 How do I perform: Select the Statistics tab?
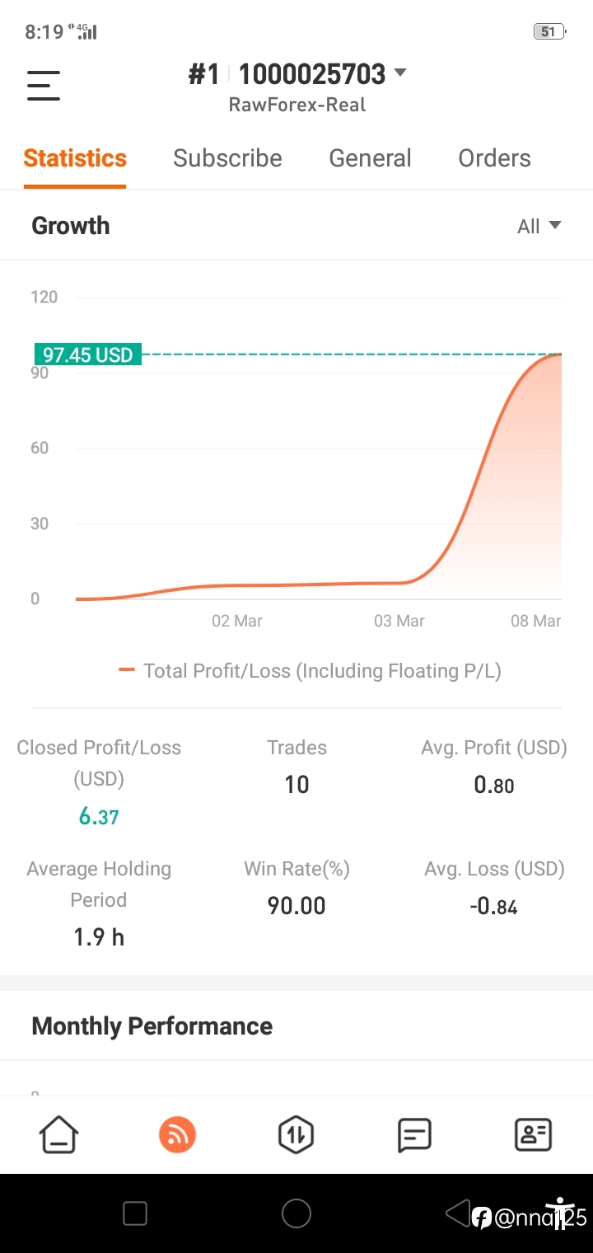click(x=75, y=158)
